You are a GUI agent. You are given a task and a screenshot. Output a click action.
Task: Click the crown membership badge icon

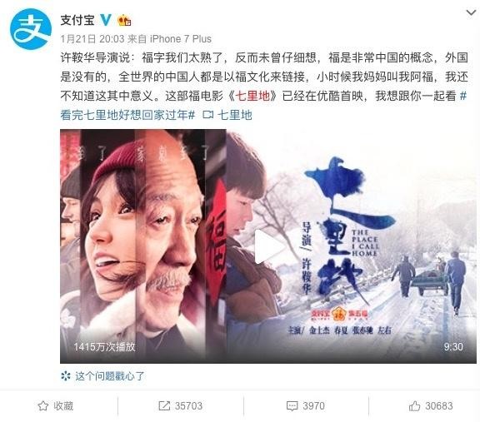(x=125, y=21)
